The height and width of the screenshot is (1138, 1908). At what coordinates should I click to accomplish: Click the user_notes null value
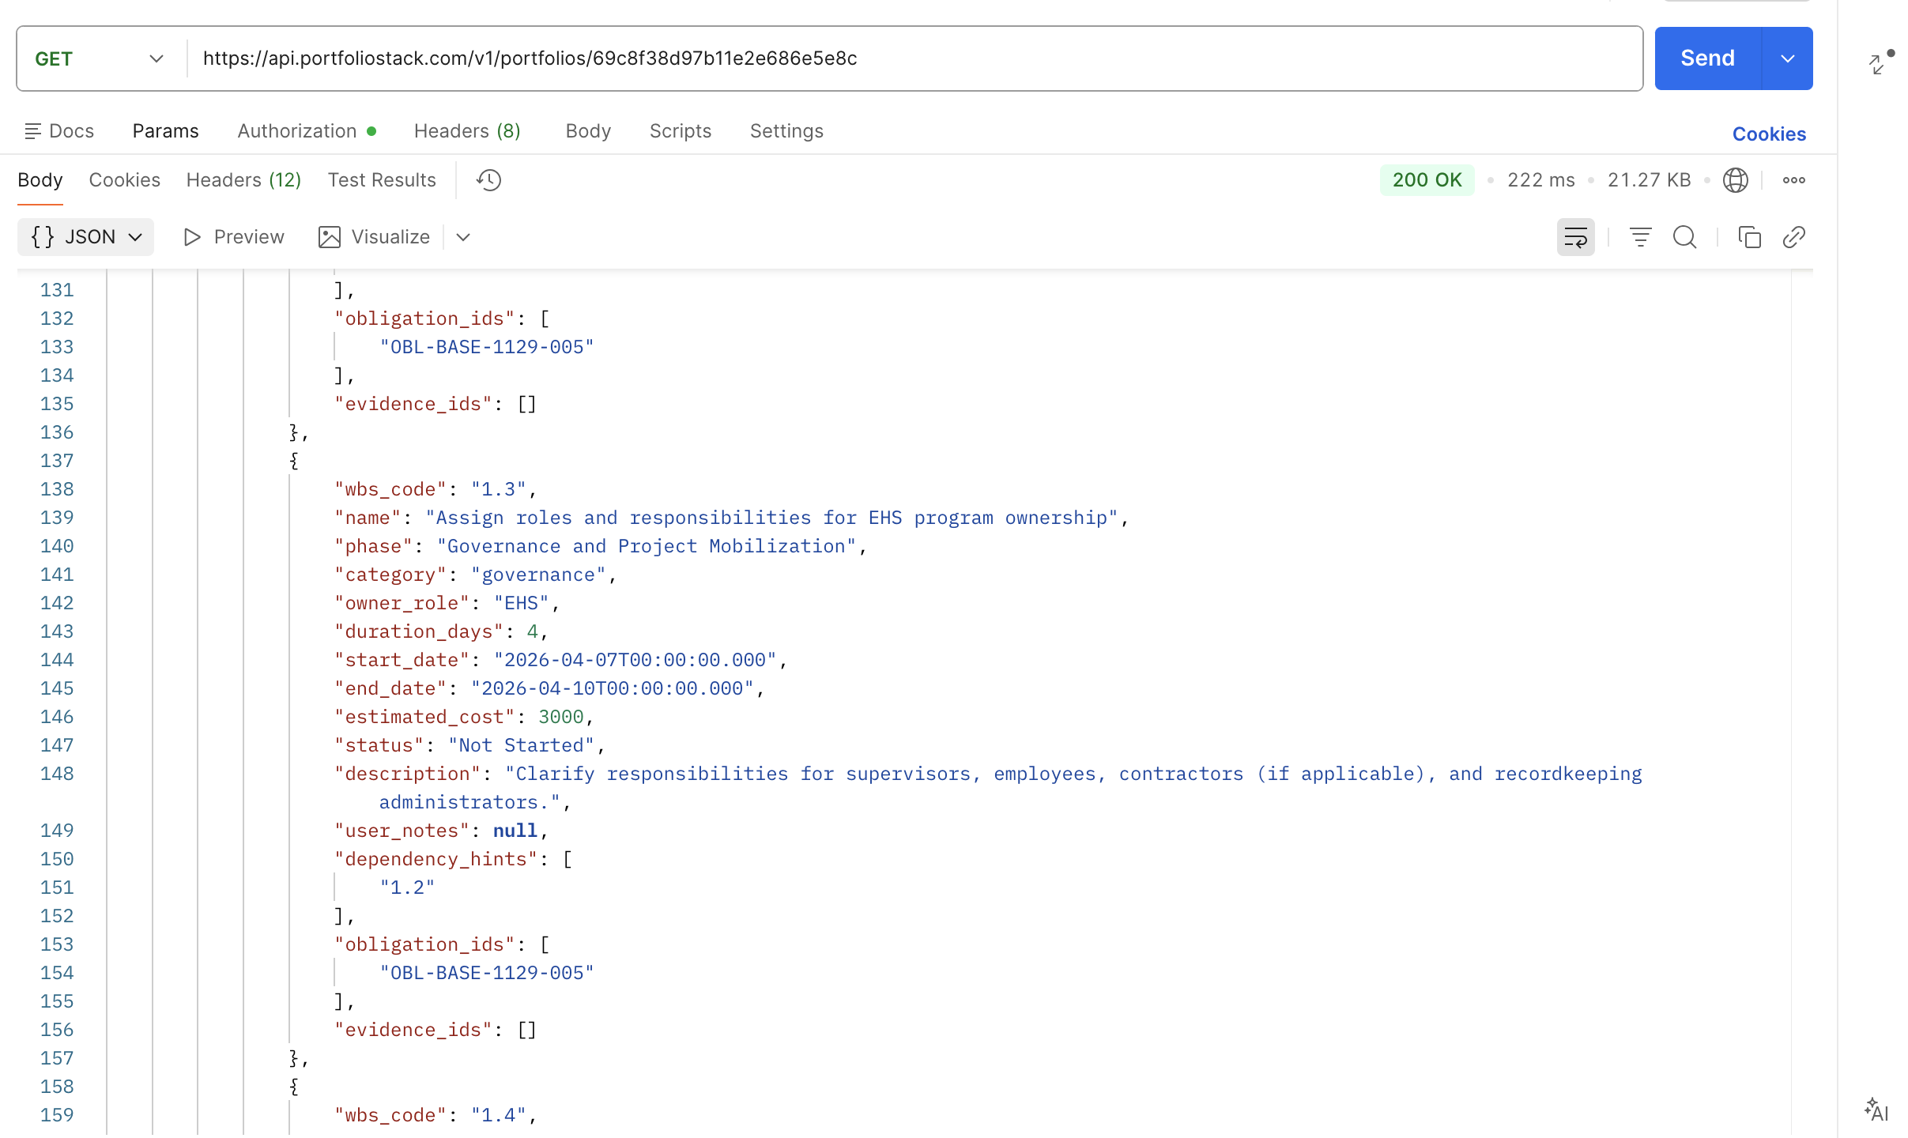coord(515,831)
